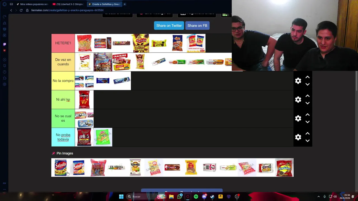The height and width of the screenshot is (201, 358).
Task: Select the Crackers box image
Action: (x=121, y=62)
